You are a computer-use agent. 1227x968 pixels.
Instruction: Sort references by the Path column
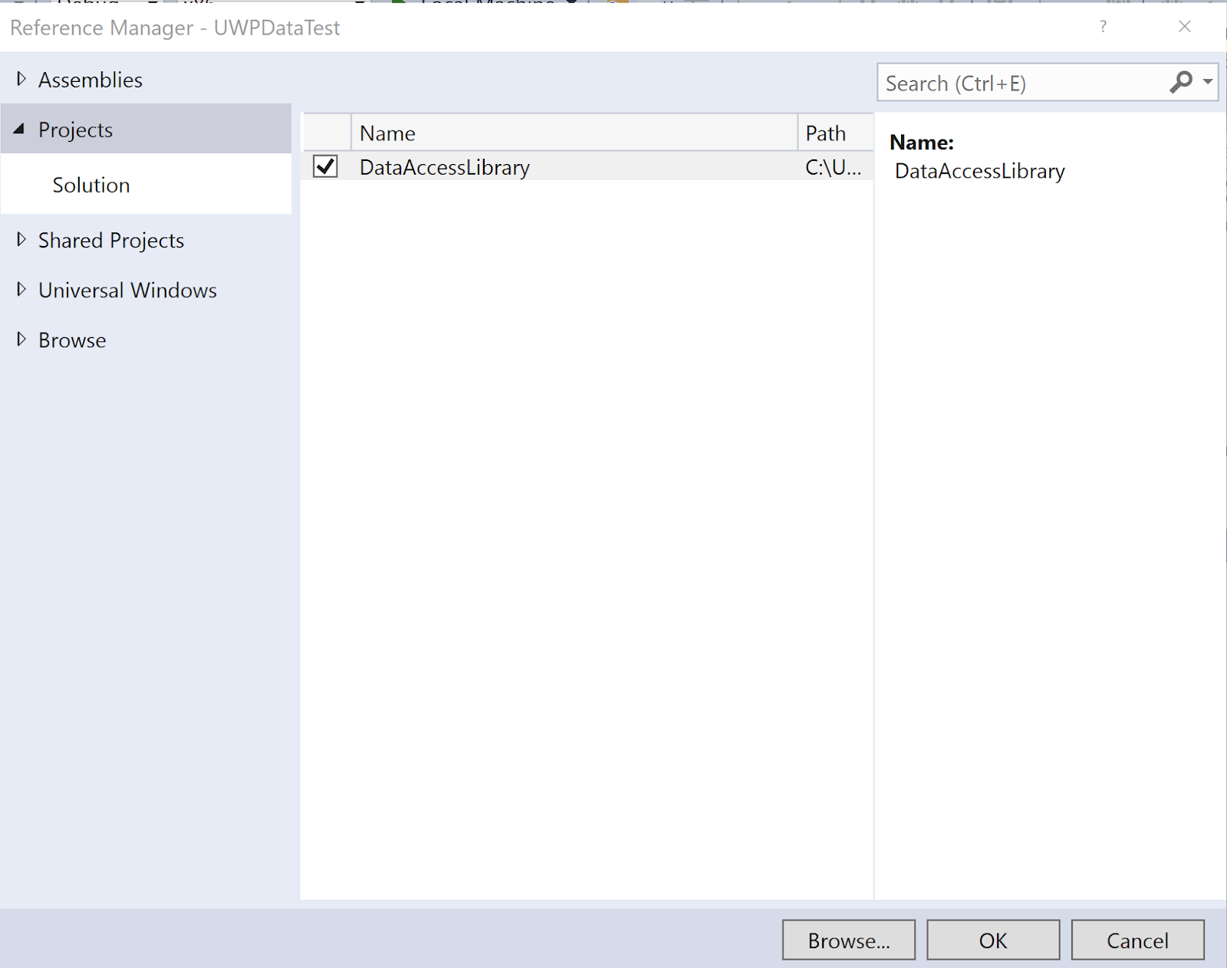pos(827,132)
